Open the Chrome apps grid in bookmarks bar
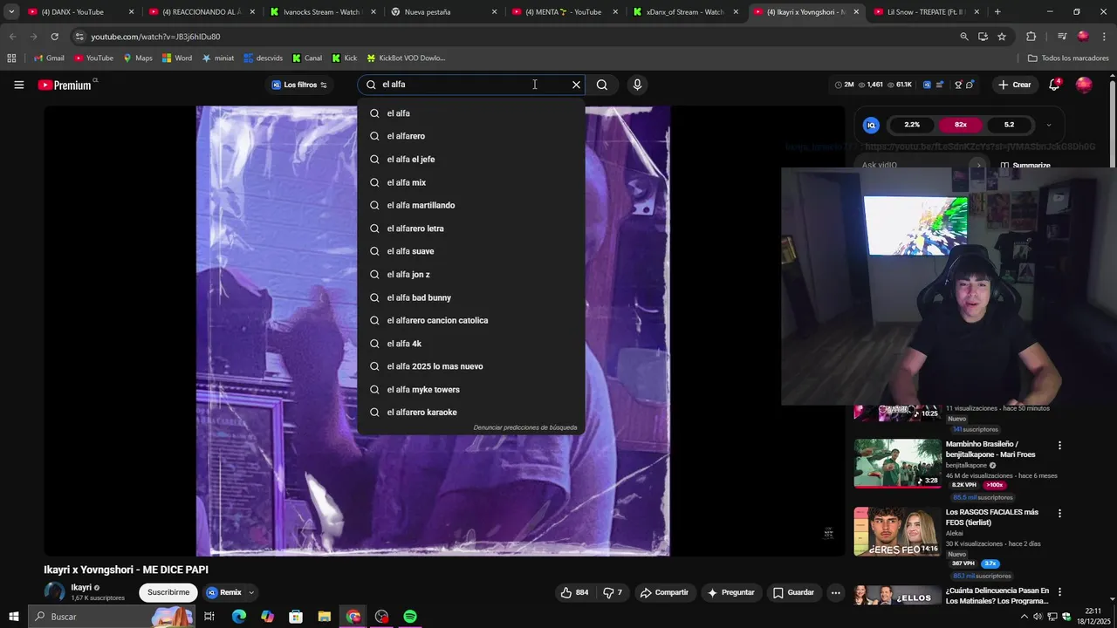The width and height of the screenshot is (1117, 628). [11, 58]
